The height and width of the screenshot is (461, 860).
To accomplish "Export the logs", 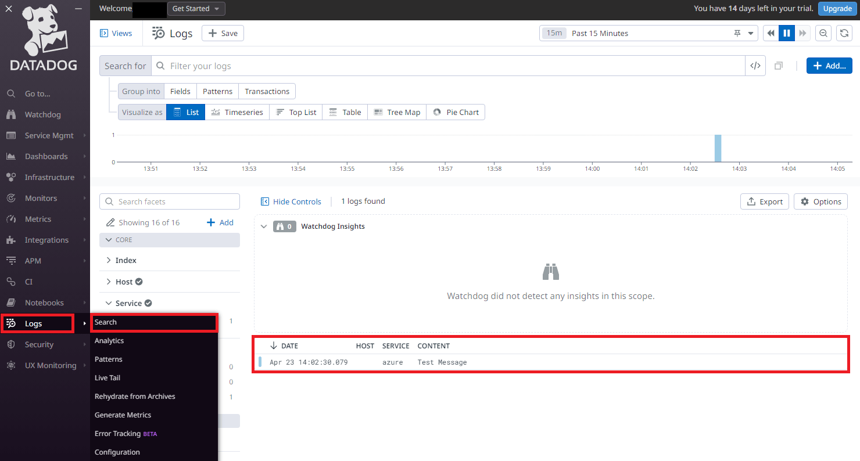I will (765, 201).
